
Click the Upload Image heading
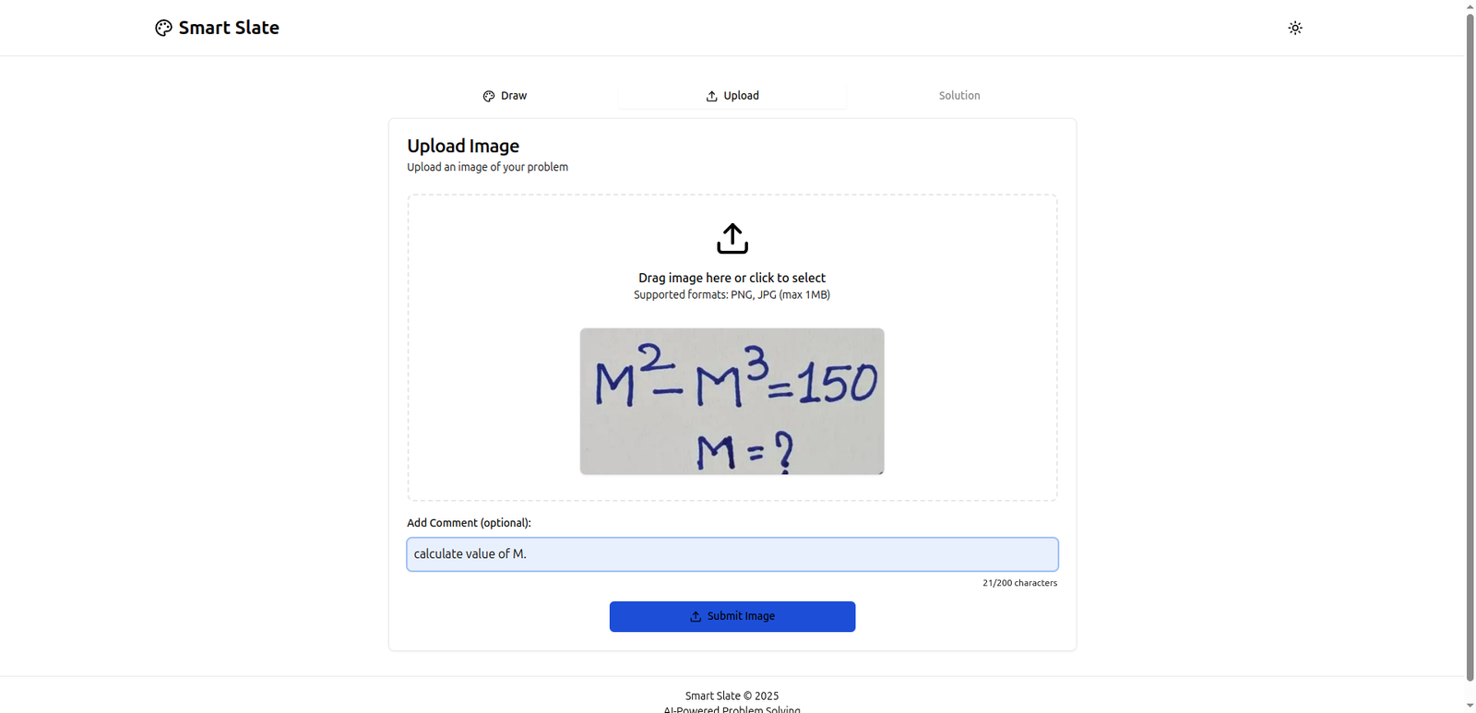click(x=463, y=146)
